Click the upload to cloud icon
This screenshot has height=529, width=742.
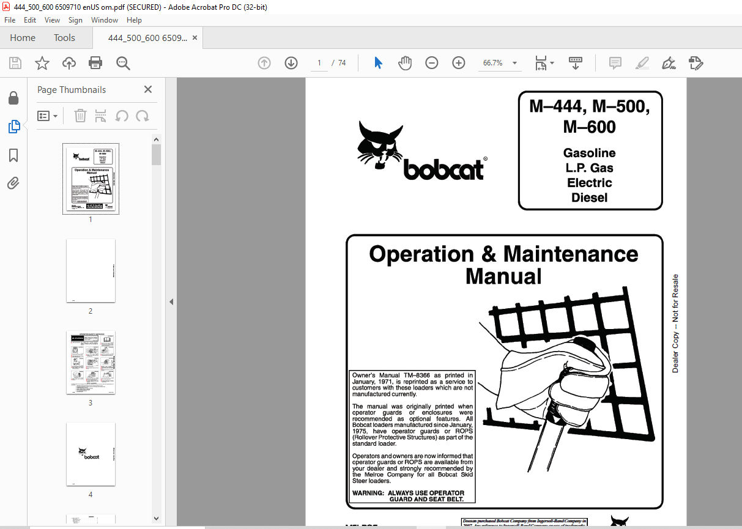69,63
